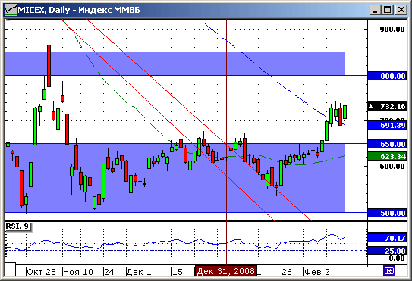
Task: Click the RSI value label 70.17
Action: coord(390,238)
